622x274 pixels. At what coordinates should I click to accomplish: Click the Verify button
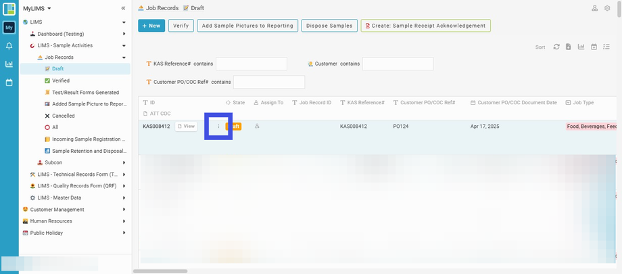click(x=181, y=26)
